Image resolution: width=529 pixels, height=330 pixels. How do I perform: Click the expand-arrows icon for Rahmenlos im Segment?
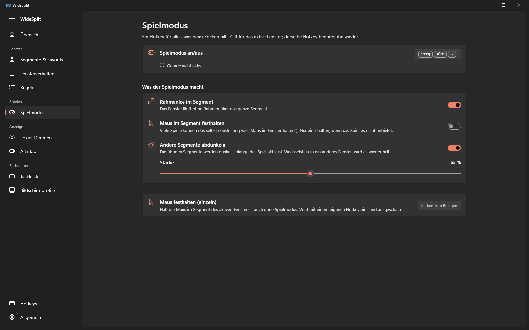pyautogui.click(x=151, y=102)
